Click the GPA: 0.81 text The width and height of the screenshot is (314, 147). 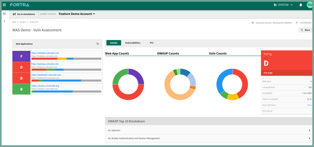(268, 73)
